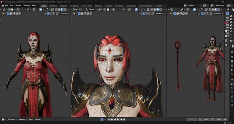Open Face menu in middle viewport

[75, 9]
